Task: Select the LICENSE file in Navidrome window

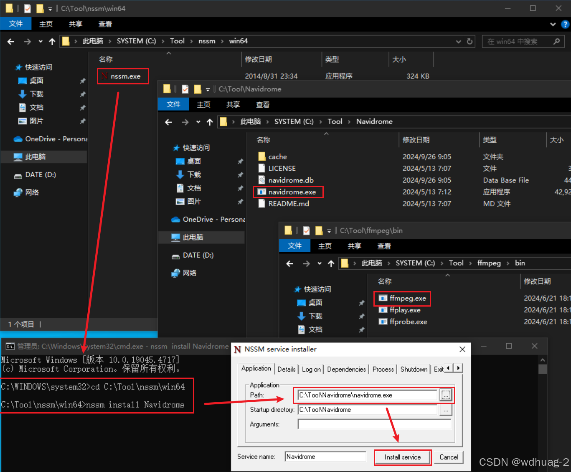Action: (x=282, y=168)
